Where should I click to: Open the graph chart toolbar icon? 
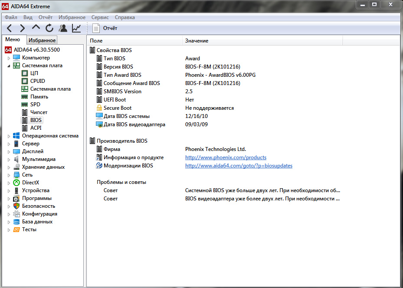pyautogui.click(x=76, y=28)
